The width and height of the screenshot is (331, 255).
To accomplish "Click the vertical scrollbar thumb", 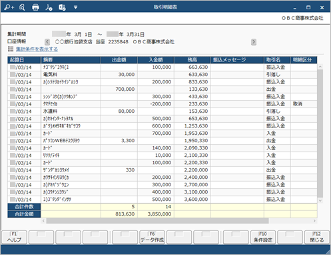I will tap(320, 134).
